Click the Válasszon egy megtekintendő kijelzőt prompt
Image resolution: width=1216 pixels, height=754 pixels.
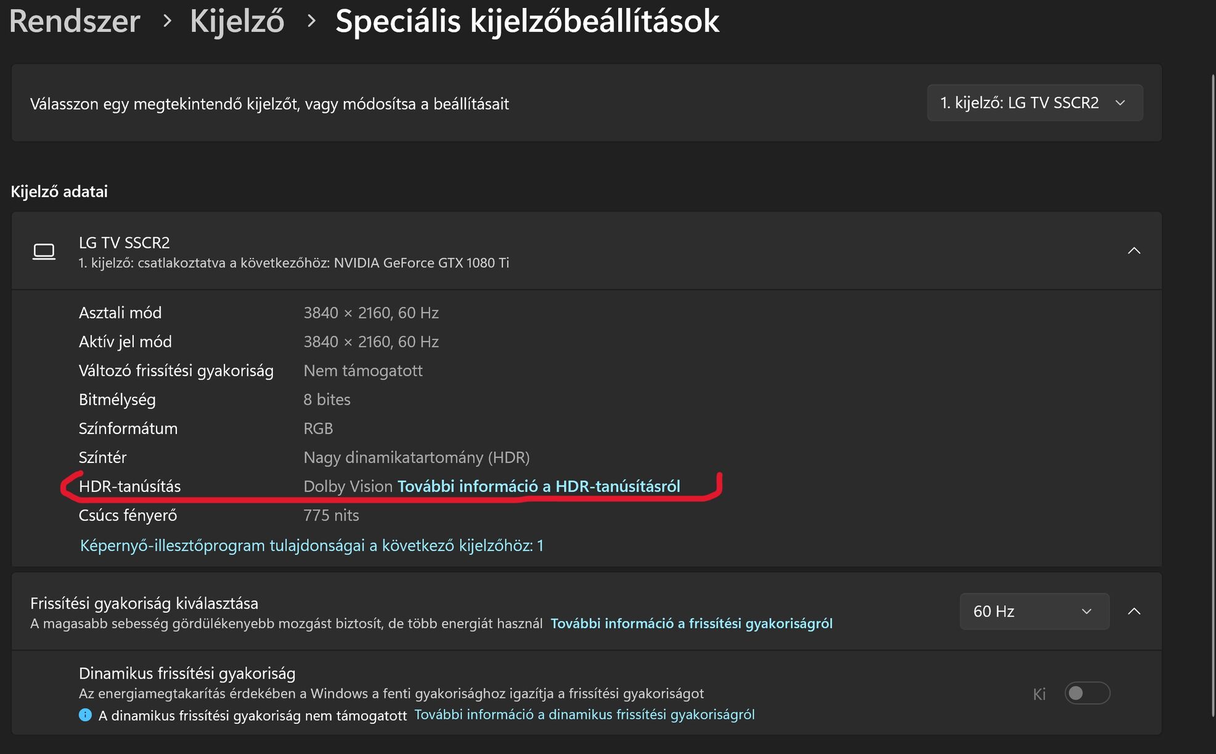click(269, 104)
